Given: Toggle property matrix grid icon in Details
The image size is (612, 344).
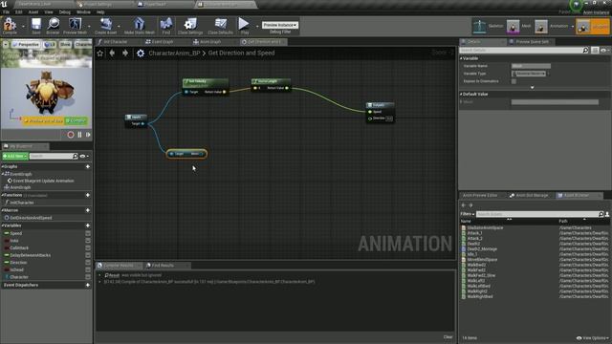Looking at the screenshot, I should [595, 51].
